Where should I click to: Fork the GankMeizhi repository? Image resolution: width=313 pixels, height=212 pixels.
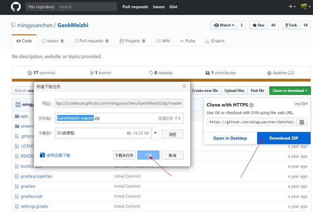pyautogui.click(x=291, y=25)
